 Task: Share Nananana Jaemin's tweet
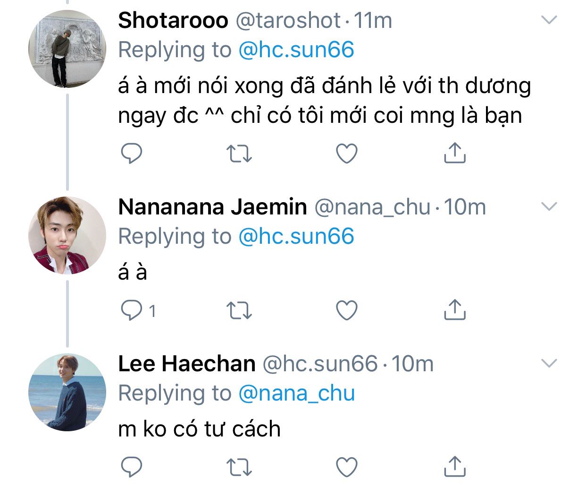click(455, 309)
